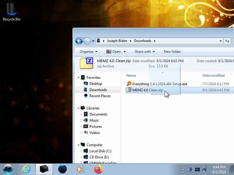The width and height of the screenshot is (234, 175).
Task: Launch Firefox from taskbar
Action: point(98,169)
